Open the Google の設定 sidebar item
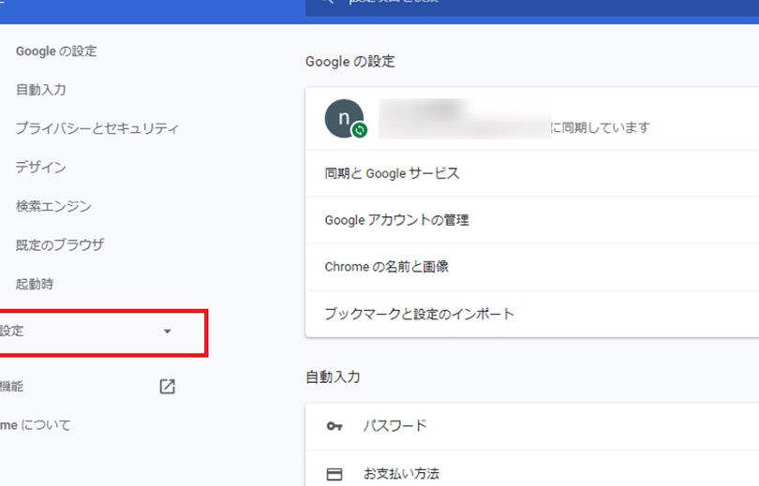 [x=56, y=52]
